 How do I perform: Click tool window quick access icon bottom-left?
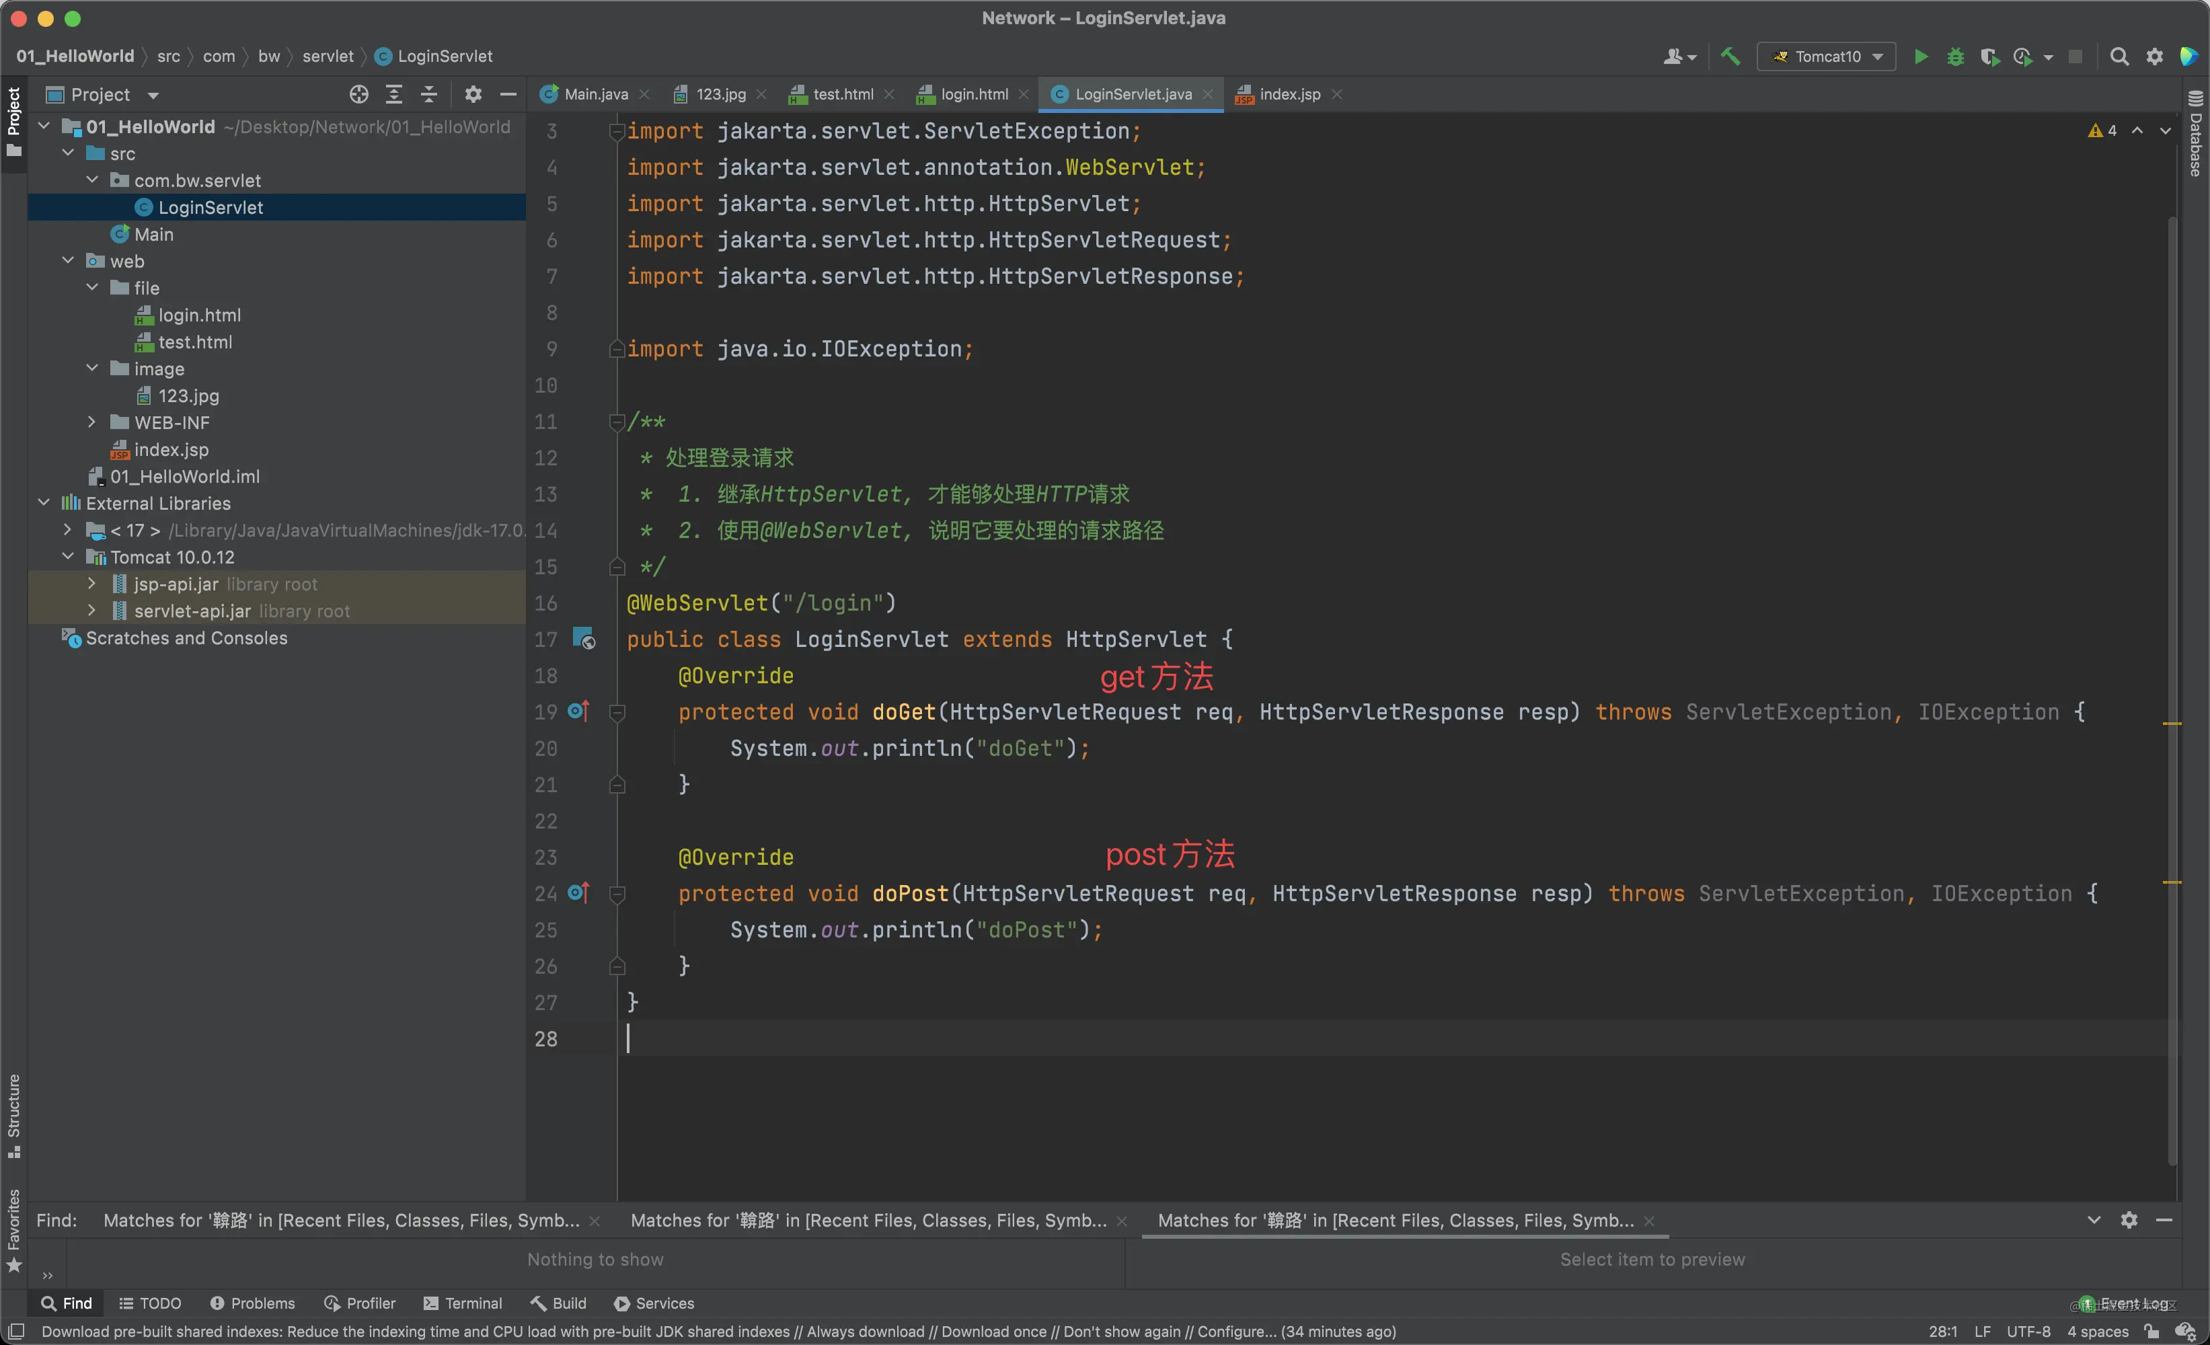[x=16, y=1331]
